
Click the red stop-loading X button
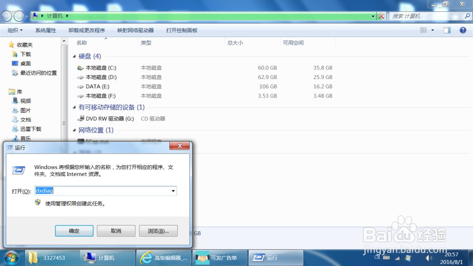(381, 16)
